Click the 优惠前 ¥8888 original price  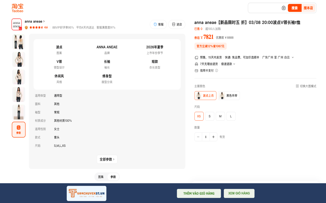tap(225, 38)
